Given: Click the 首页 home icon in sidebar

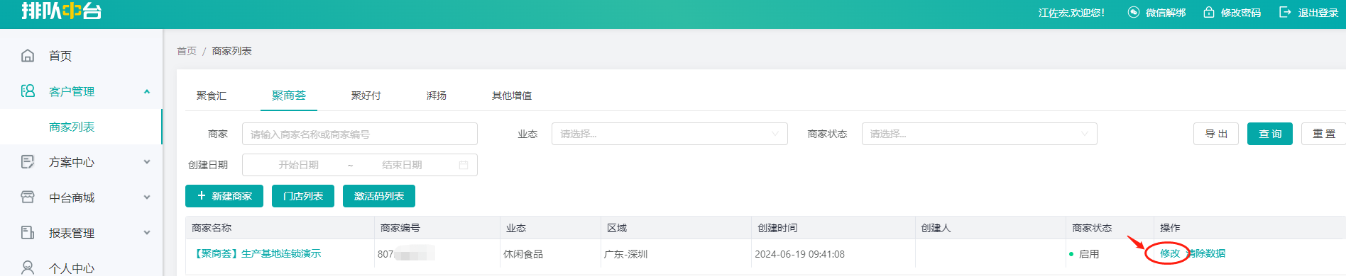Looking at the screenshot, I should coord(28,55).
